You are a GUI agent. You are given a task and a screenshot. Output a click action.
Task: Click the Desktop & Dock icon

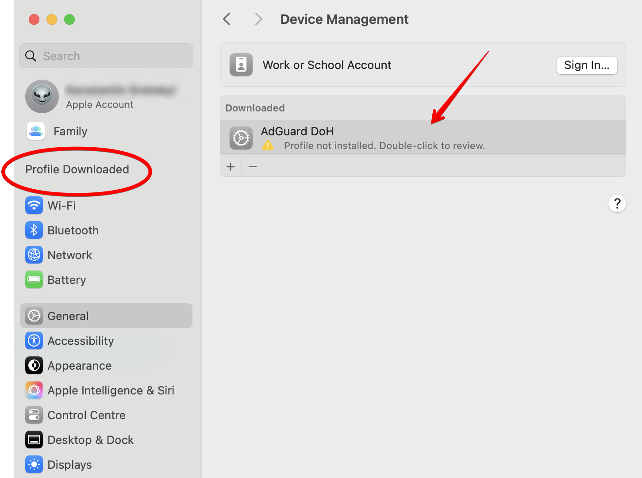click(34, 440)
